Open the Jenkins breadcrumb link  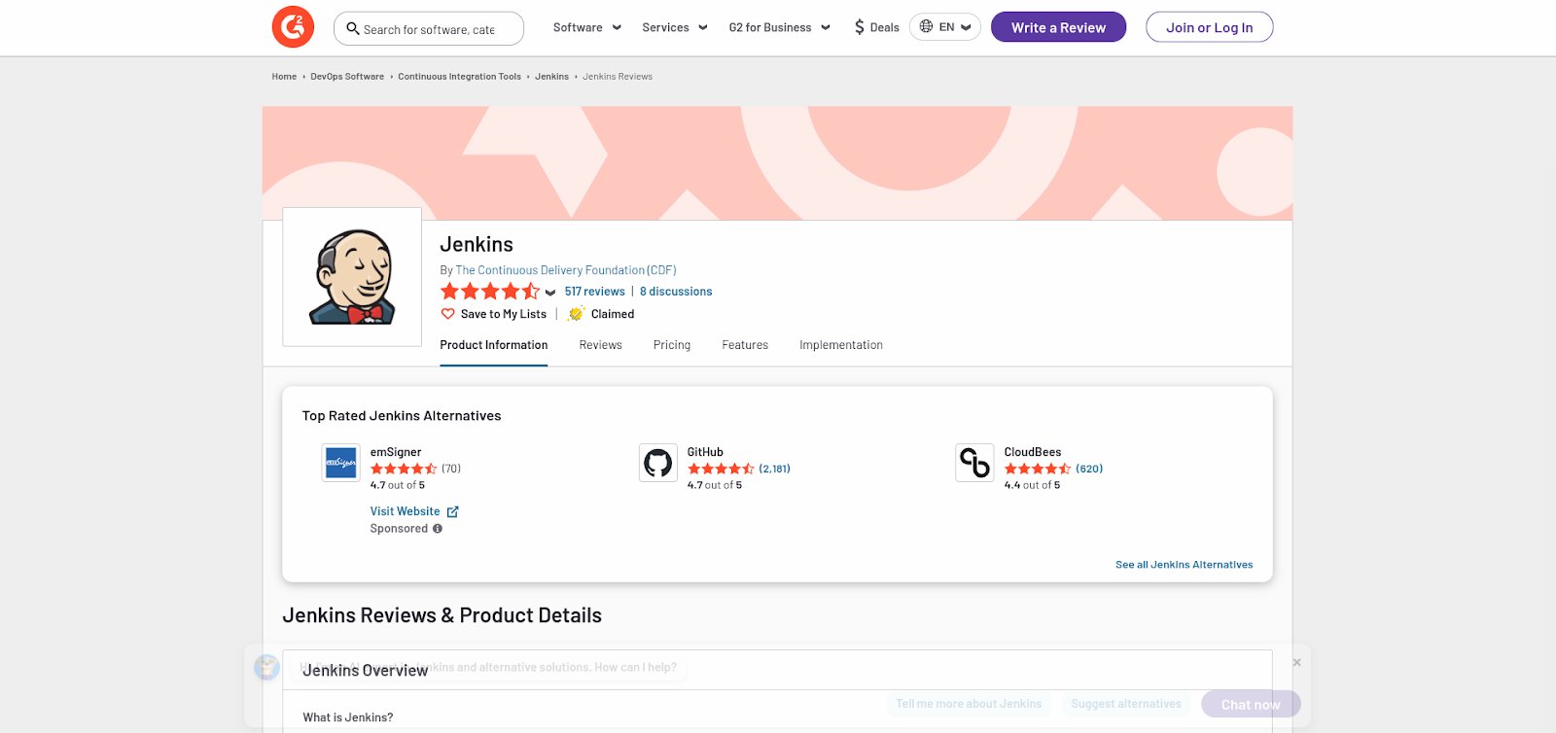(551, 77)
